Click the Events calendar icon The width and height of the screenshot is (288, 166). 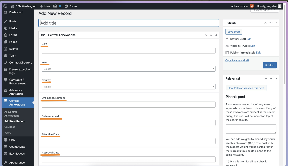pos(5,49)
